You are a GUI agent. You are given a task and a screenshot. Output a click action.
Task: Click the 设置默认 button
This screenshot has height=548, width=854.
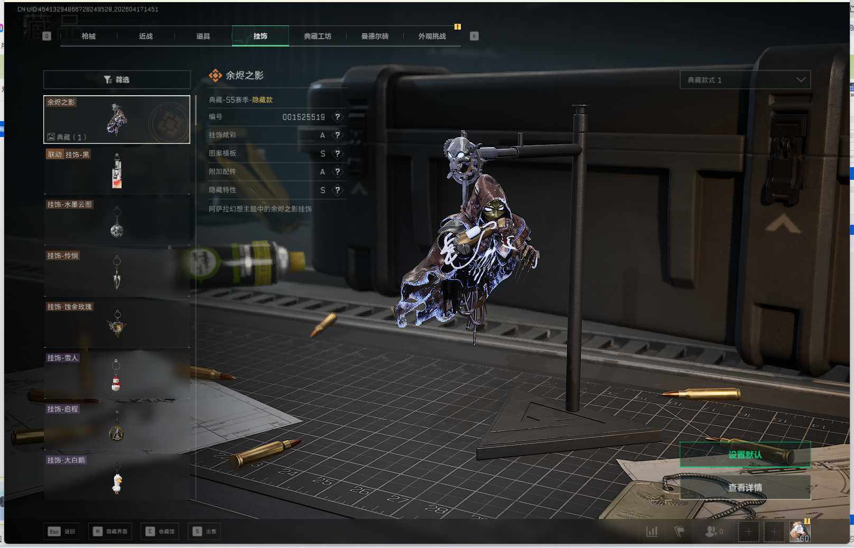(x=745, y=454)
